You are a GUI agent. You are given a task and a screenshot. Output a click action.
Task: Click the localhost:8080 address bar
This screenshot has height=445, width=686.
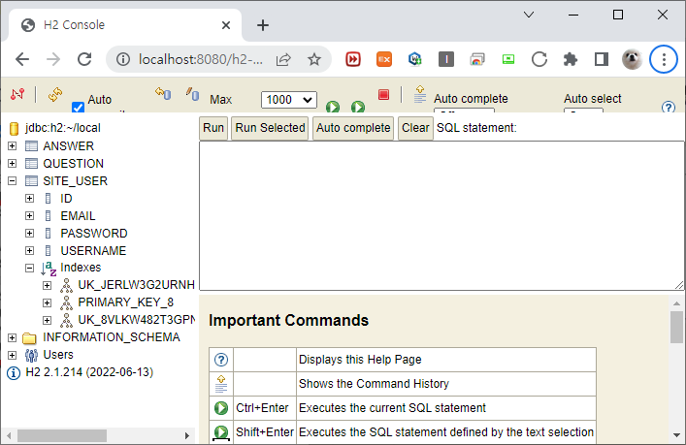(201, 59)
